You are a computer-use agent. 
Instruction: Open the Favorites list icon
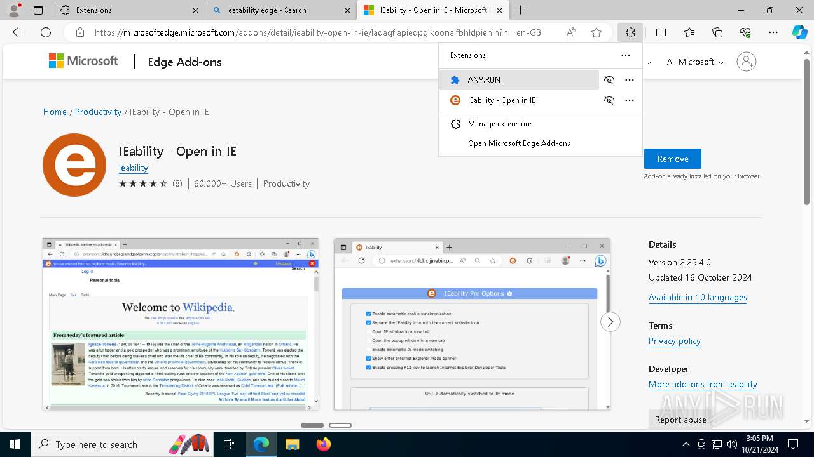(689, 32)
